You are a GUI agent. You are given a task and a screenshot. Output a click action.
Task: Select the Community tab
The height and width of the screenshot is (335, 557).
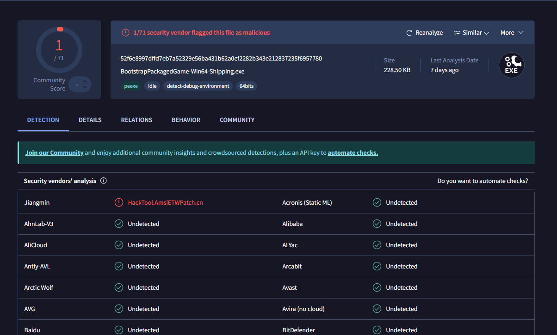pos(237,120)
